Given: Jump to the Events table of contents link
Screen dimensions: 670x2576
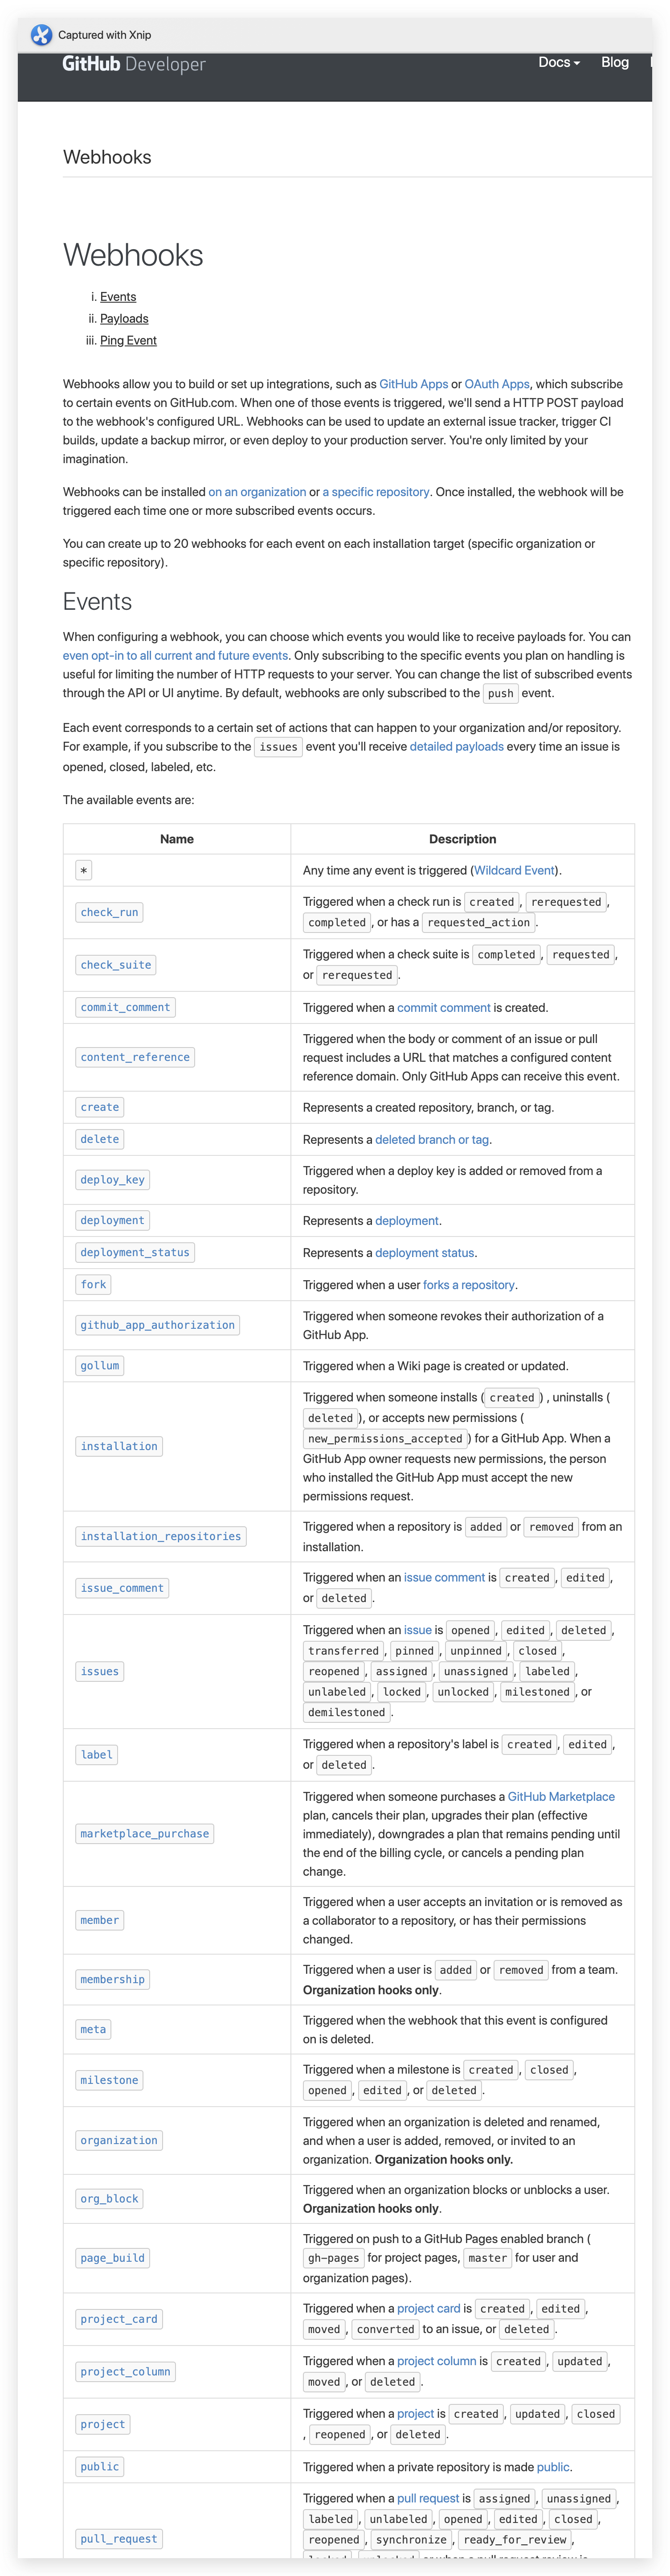Looking at the screenshot, I should (x=118, y=297).
